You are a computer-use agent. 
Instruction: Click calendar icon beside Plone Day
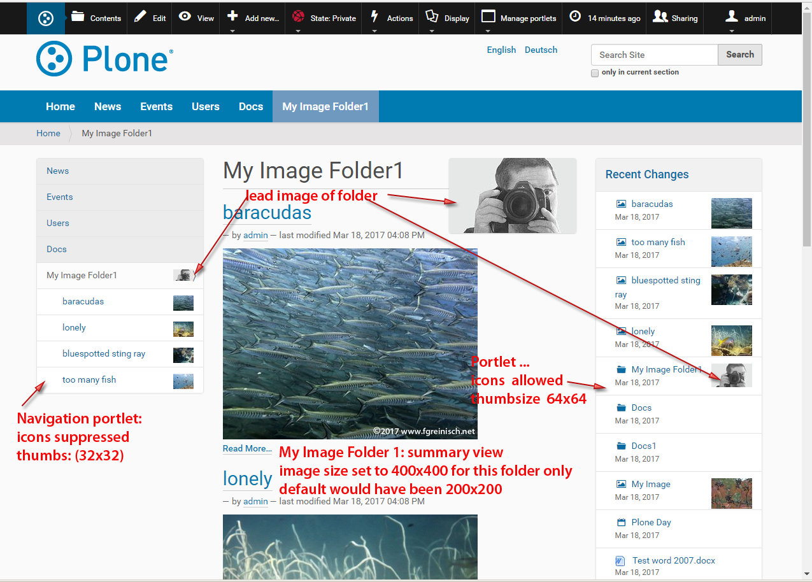[x=621, y=522]
